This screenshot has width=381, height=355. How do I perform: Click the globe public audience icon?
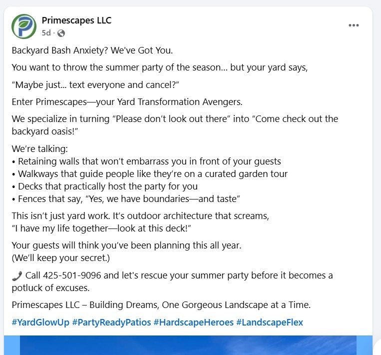coord(61,33)
